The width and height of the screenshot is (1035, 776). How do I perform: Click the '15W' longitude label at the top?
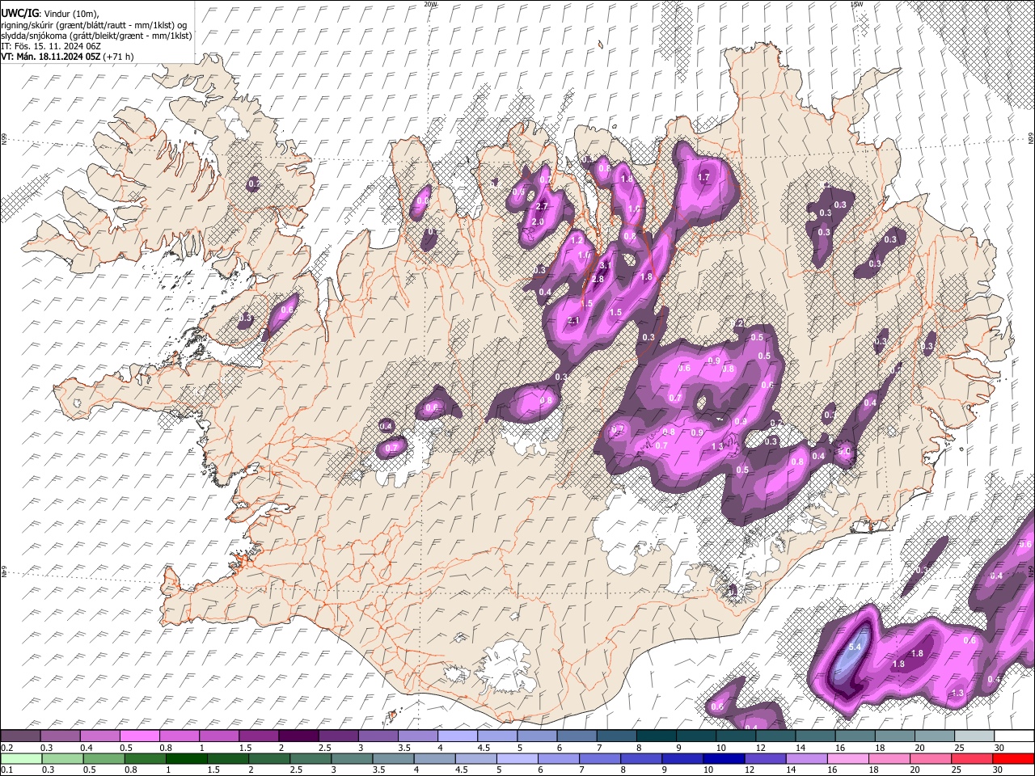(856, 4)
